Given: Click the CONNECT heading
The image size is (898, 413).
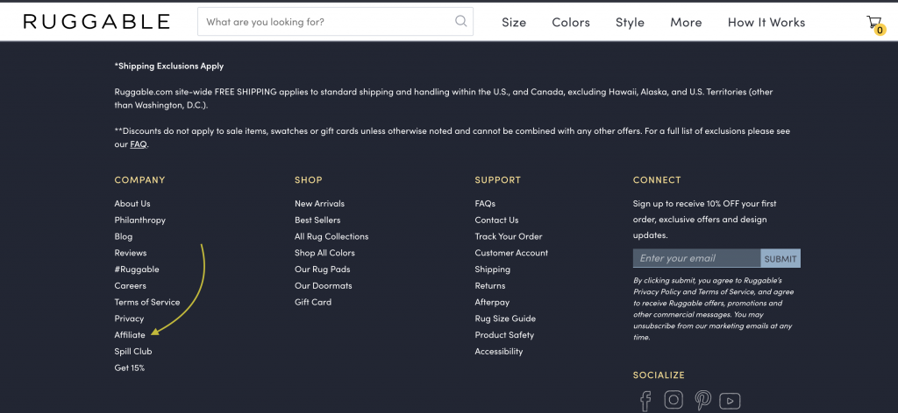Looking at the screenshot, I should (657, 180).
